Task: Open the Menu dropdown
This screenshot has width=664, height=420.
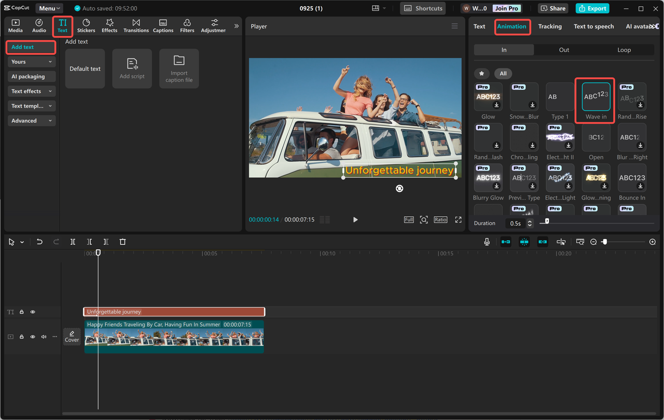Action: coord(49,8)
